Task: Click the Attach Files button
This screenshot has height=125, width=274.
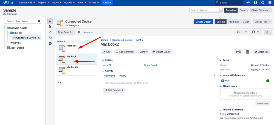Action: pyautogui.click(x=262, y=104)
